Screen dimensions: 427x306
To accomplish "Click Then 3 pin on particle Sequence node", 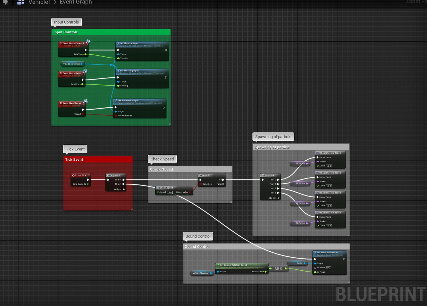I will tap(278, 193).
